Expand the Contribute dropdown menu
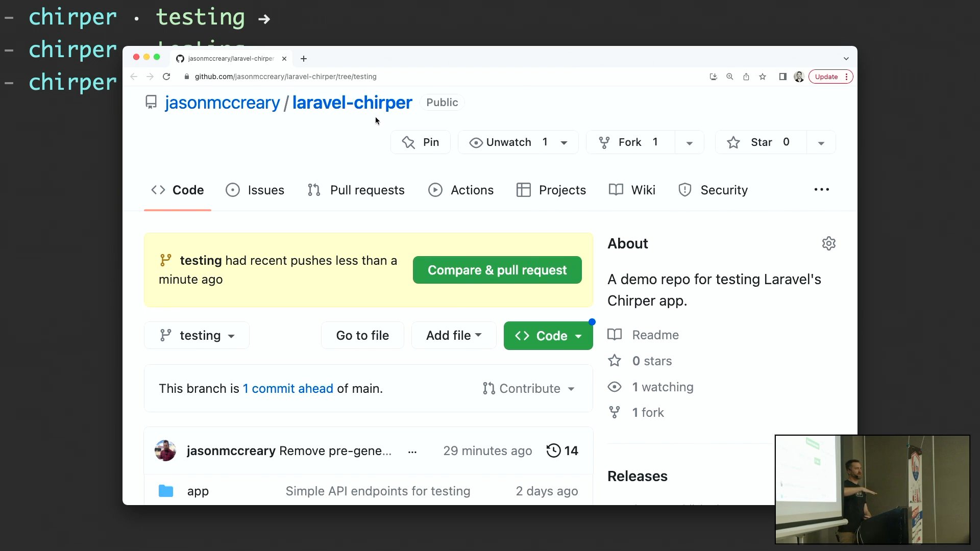 click(x=529, y=388)
